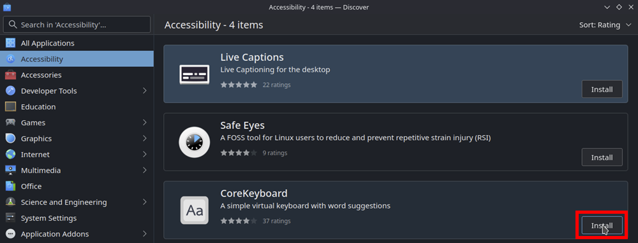Screen dimensions: 638x243
Task: Click the System Settings category icon
Action: click(11, 218)
